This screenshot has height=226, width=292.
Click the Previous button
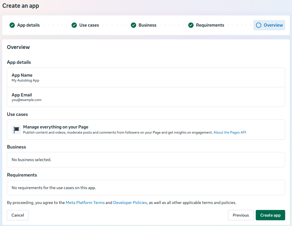coord(240,215)
